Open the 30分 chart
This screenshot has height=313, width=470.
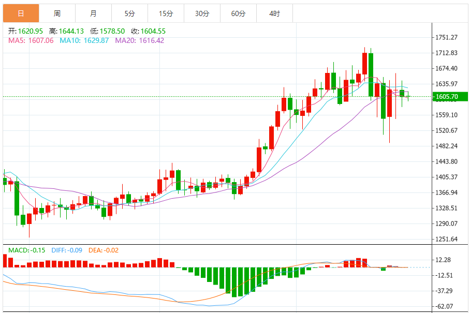click(x=202, y=10)
